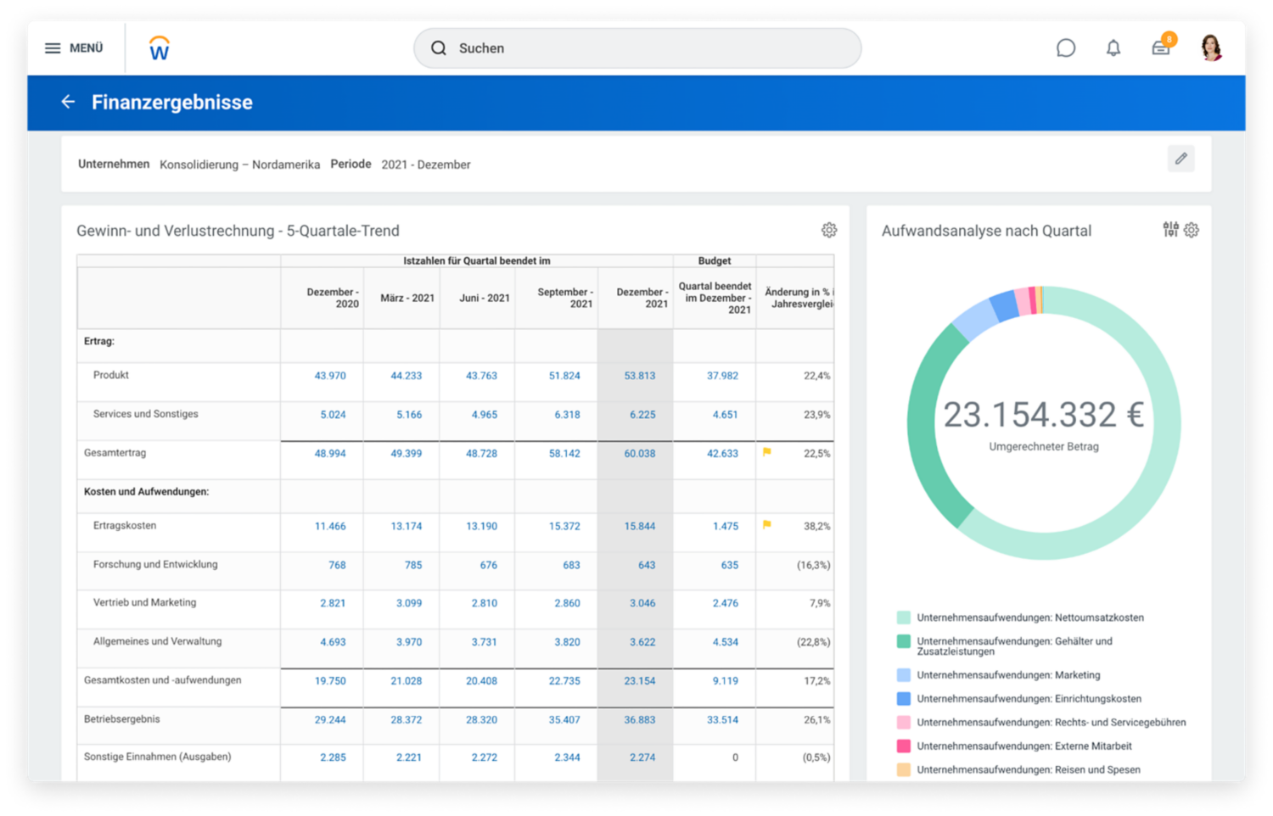This screenshot has width=1273, height=816.
Task: Click the Konsolidierung – Nordamerika company value
Action: [239, 165]
